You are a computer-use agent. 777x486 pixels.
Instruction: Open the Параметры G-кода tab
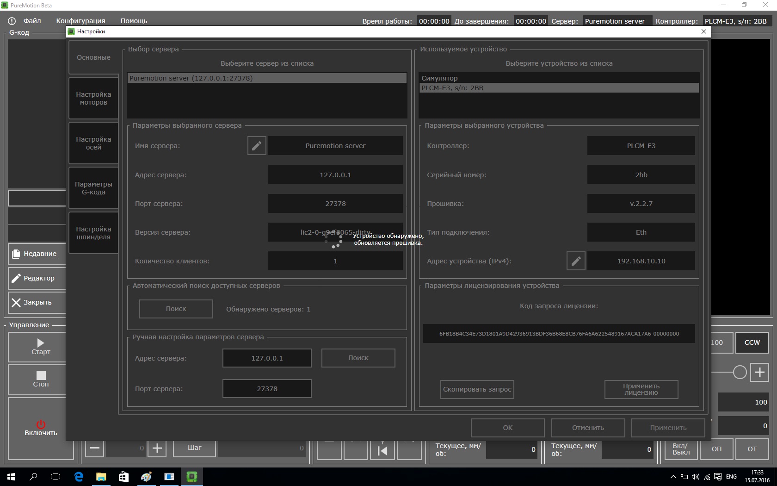[93, 188]
